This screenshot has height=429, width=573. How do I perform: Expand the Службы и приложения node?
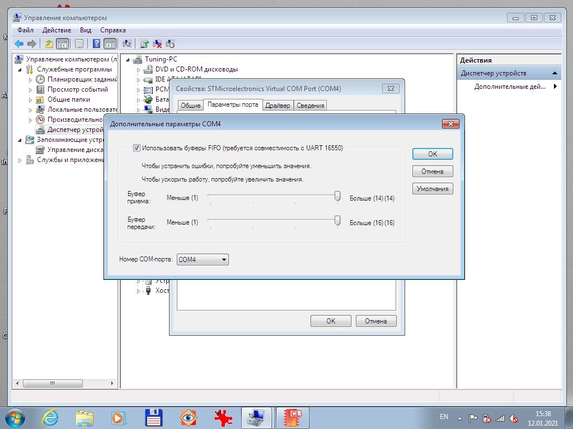[x=21, y=160]
